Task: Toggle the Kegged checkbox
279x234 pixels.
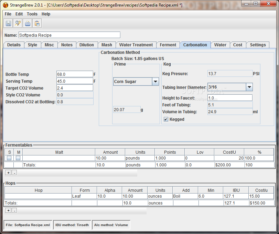Action: (166, 119)
